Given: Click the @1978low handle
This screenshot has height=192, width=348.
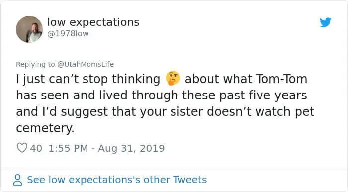Looking at the screenshot, I should [68, 33].
